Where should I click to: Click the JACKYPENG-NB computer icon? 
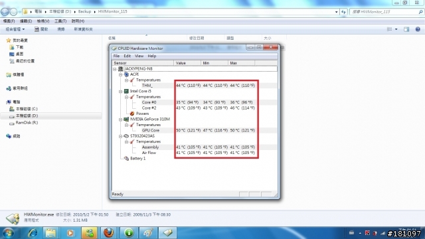tap(120, 69)
